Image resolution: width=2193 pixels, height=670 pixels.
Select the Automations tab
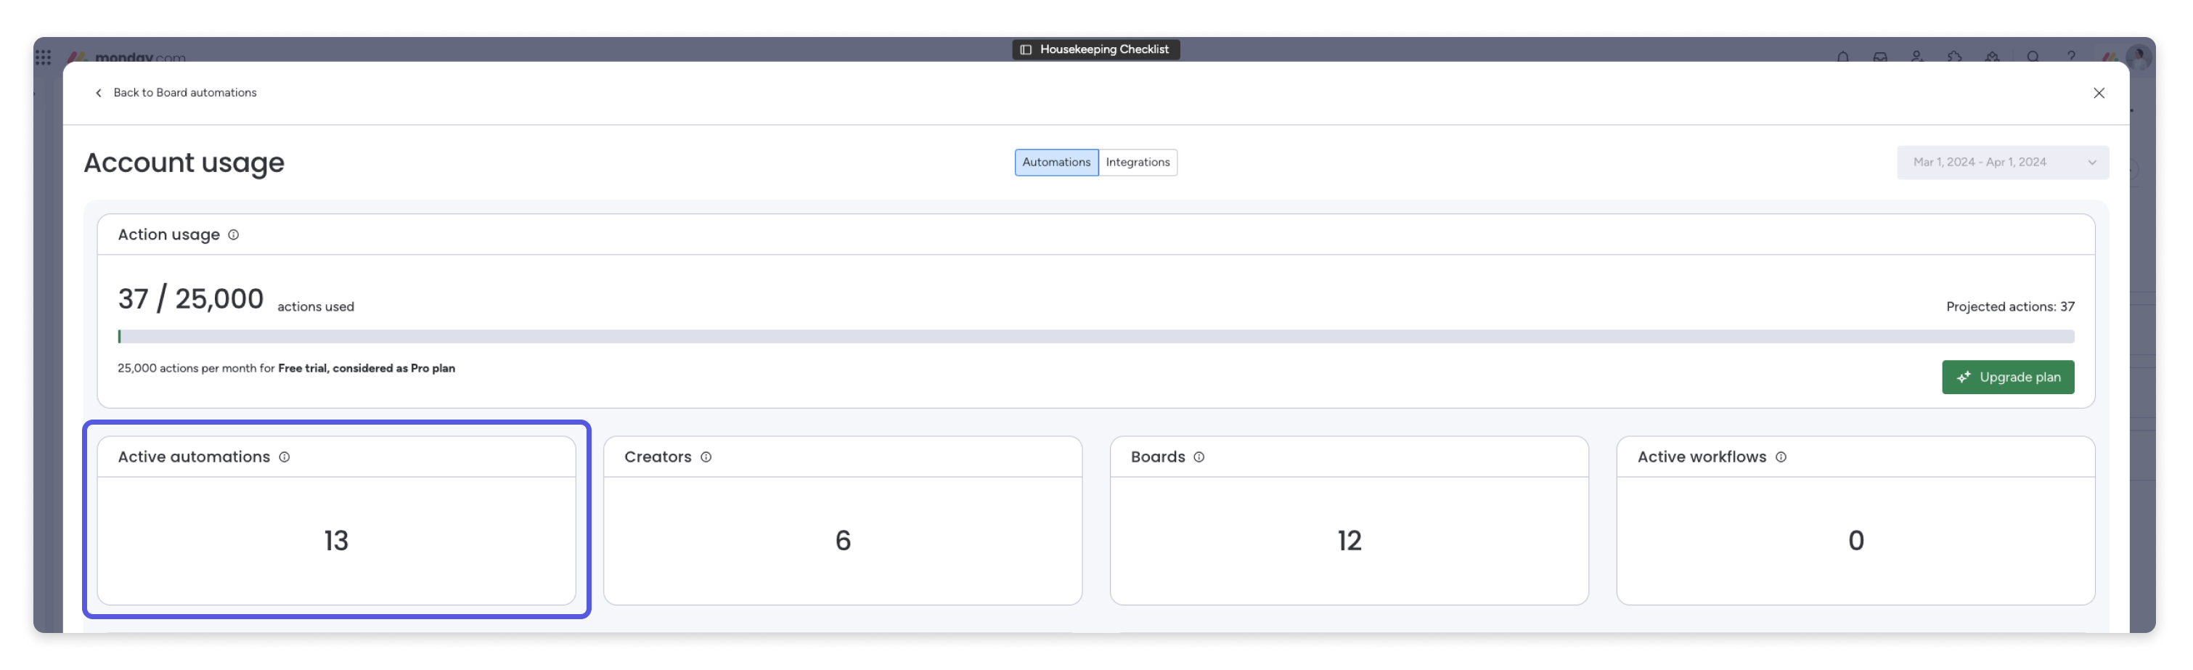pos(1056,162)
